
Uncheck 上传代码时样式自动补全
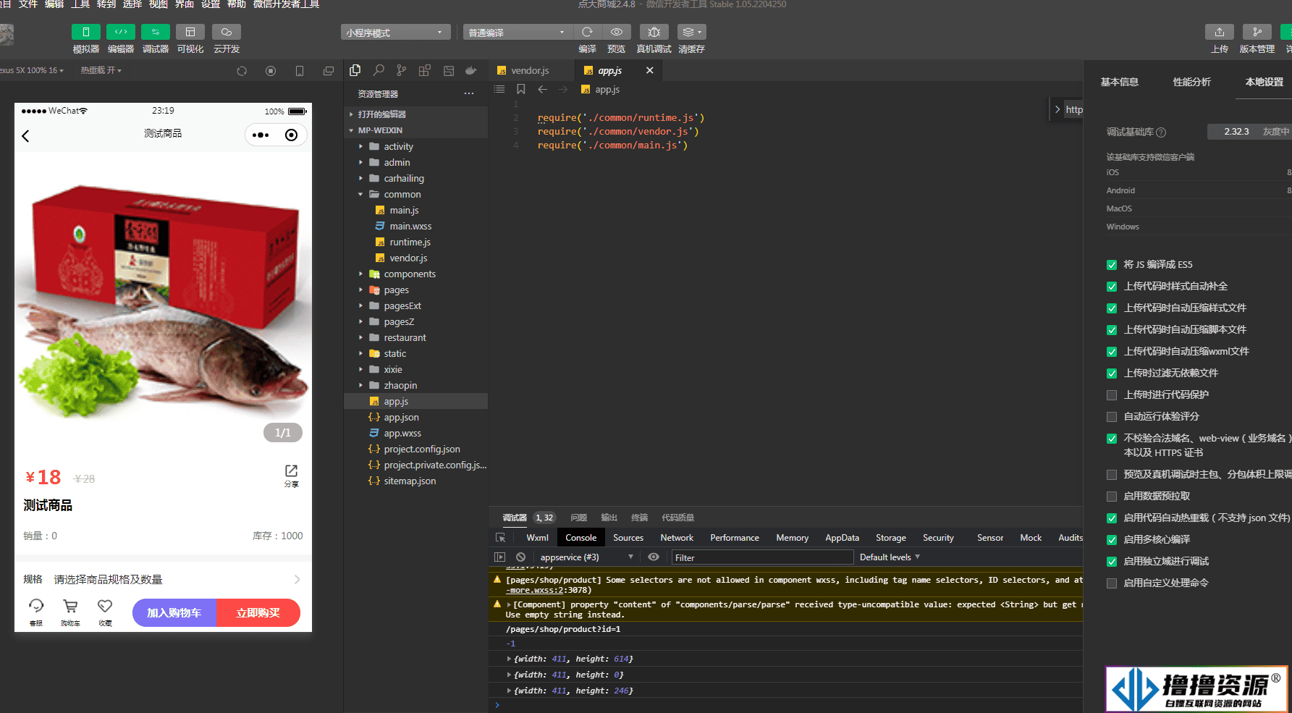[1112, 287]
